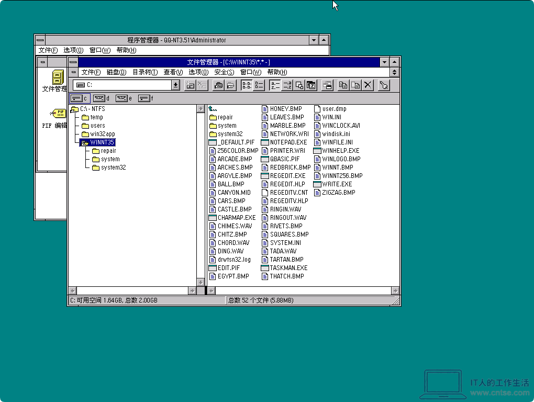Image resolution: width=534 pixels, height=402 pixels.
Task: Select user.dmp file icon
Action: pos(317,109)
